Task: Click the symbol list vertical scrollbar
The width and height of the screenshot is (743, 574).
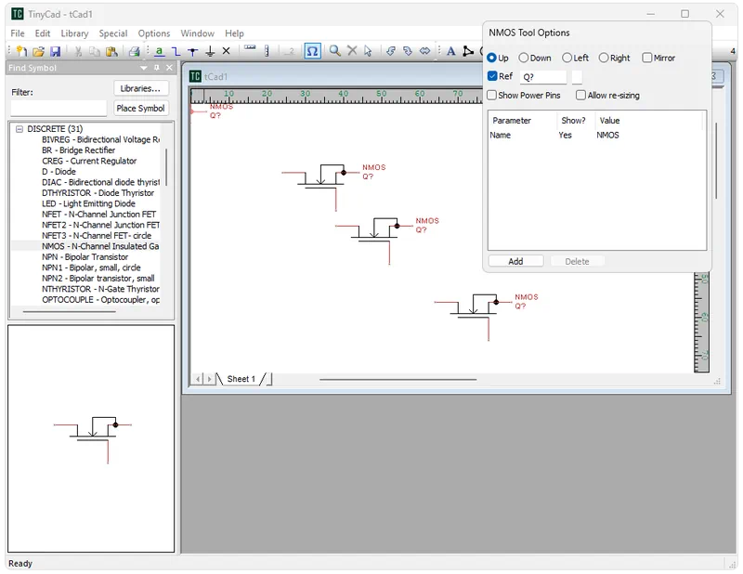Action: 166,167
